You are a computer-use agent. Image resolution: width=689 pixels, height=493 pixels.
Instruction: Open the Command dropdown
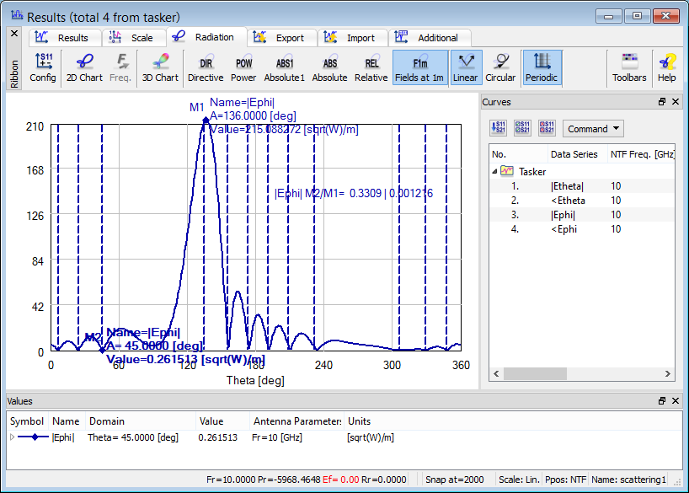pyautogui.click(x=593, y=129)
